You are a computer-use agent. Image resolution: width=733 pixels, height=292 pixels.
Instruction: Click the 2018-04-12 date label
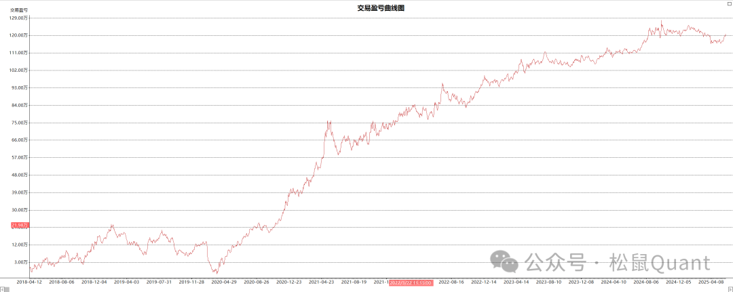click(29, 281)
